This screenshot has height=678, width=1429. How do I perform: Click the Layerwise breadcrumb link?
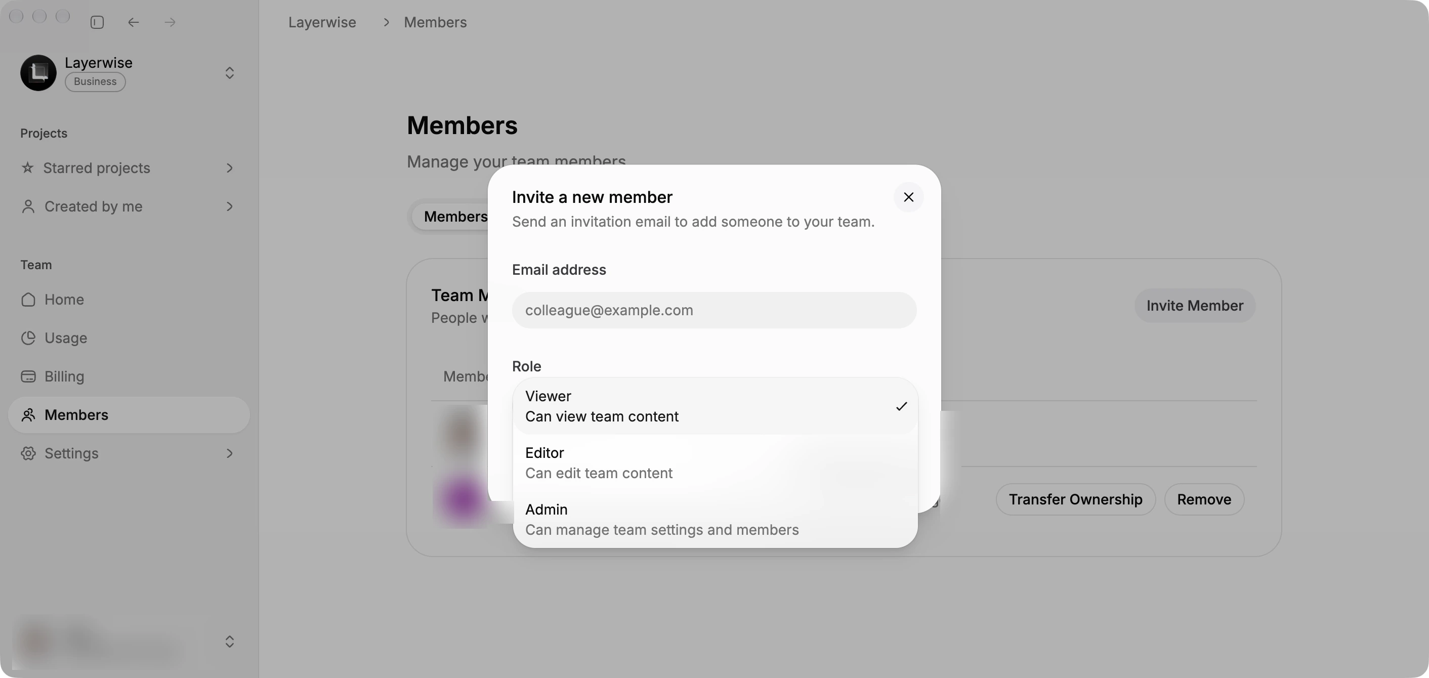322,22
